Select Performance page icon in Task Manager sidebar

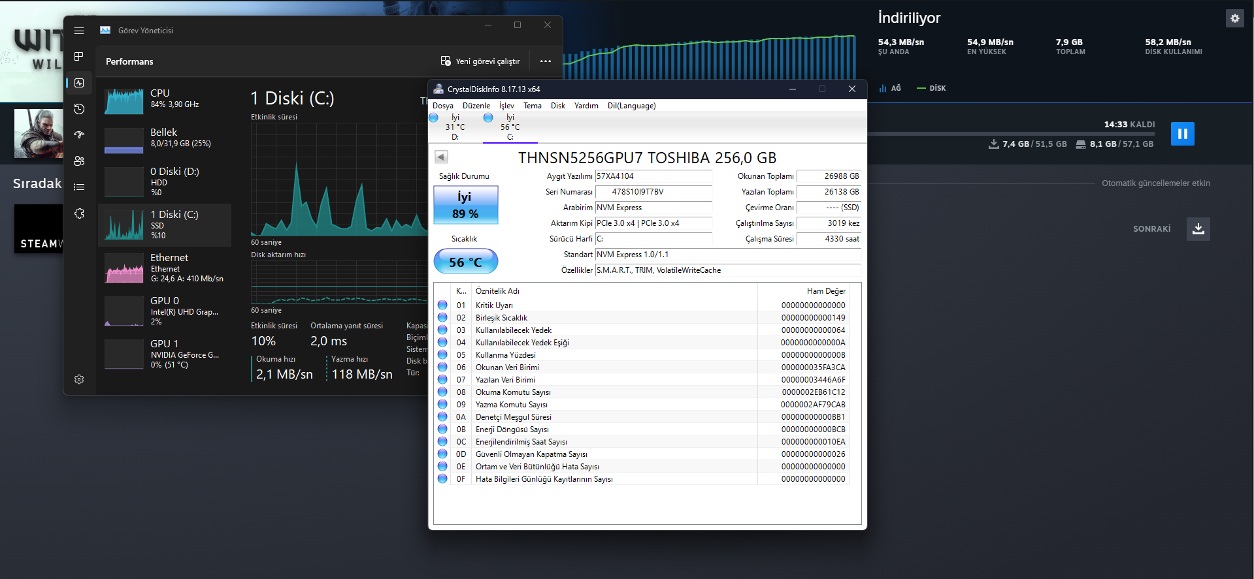[79, 83]
